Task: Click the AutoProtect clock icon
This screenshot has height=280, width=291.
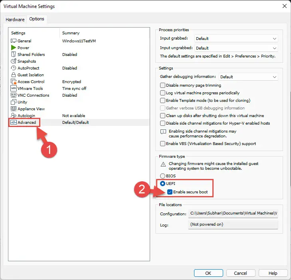Action: click(x=13, y=68)
